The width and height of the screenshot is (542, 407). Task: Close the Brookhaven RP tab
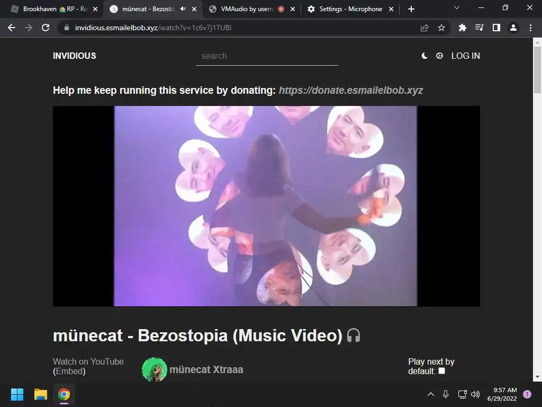tap(95, 9)
